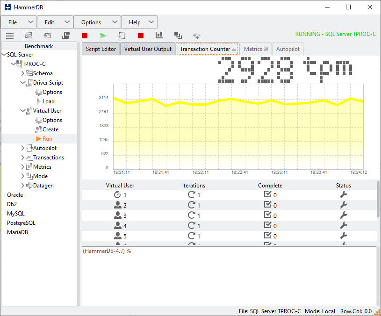The image size is (381, 316).
Task: Click the first red stop toolbar icon
Action: pyautogui.click(x=85, y=36)
